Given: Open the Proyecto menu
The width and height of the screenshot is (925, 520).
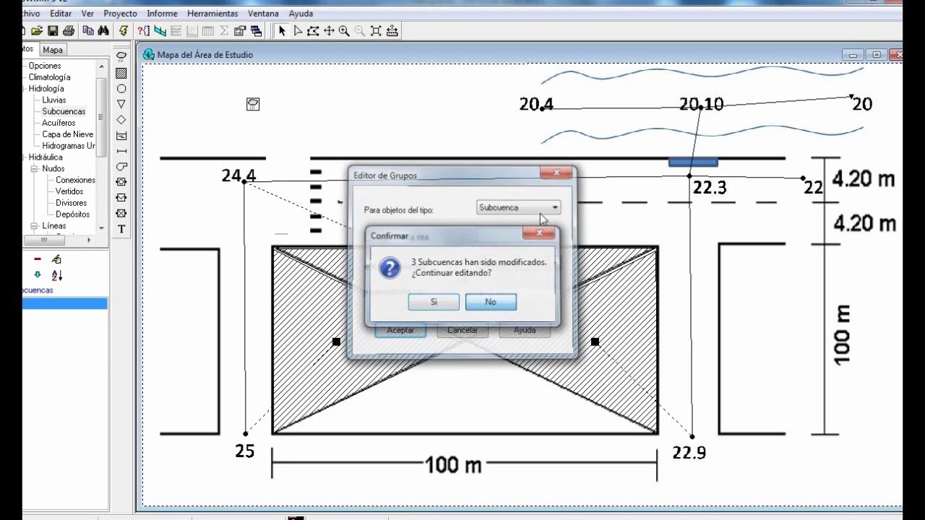Looking at the screenshot, I should [120, 14].
